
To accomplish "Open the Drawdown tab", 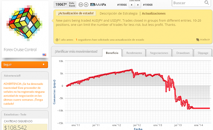I will (183, 53).
